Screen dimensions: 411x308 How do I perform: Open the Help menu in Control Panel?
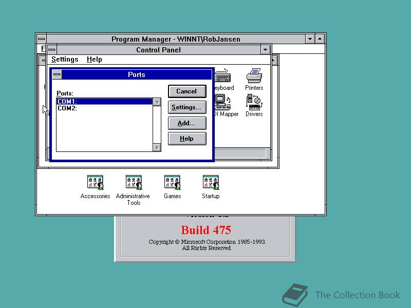click(x=95, y=60)
